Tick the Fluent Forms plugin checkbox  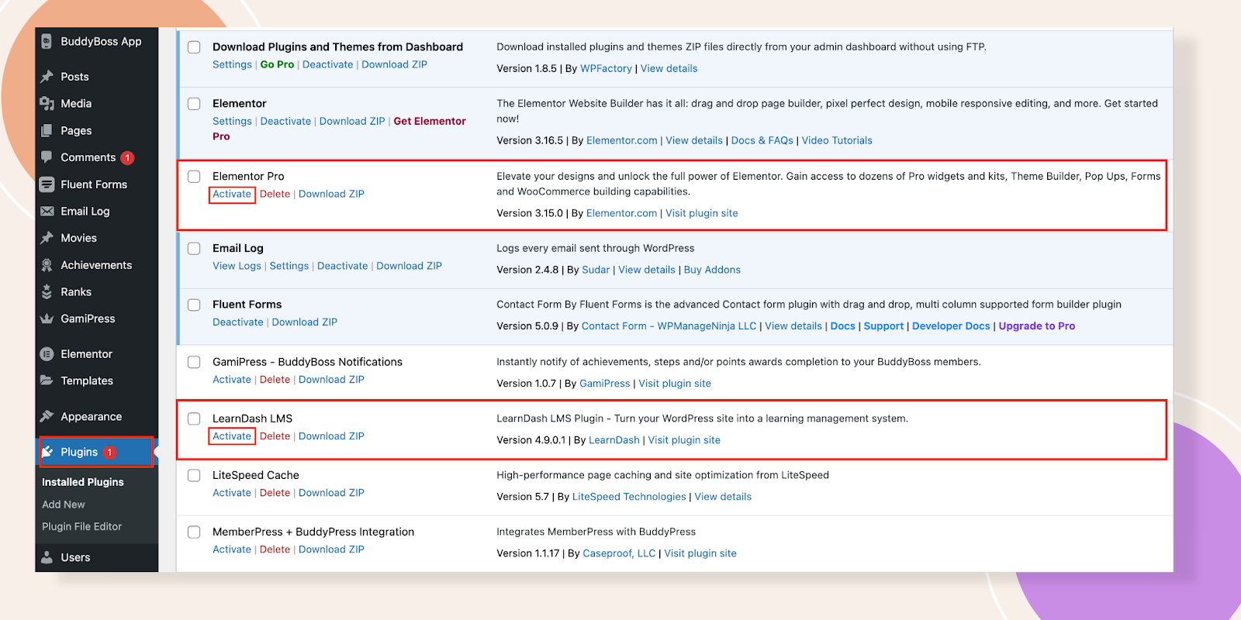(194, 305)
